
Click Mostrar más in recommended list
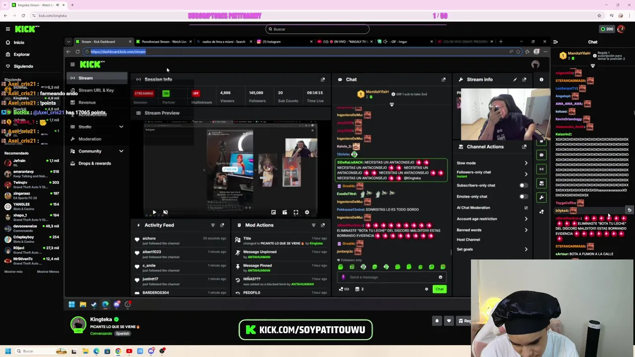[x=13, y=272]
